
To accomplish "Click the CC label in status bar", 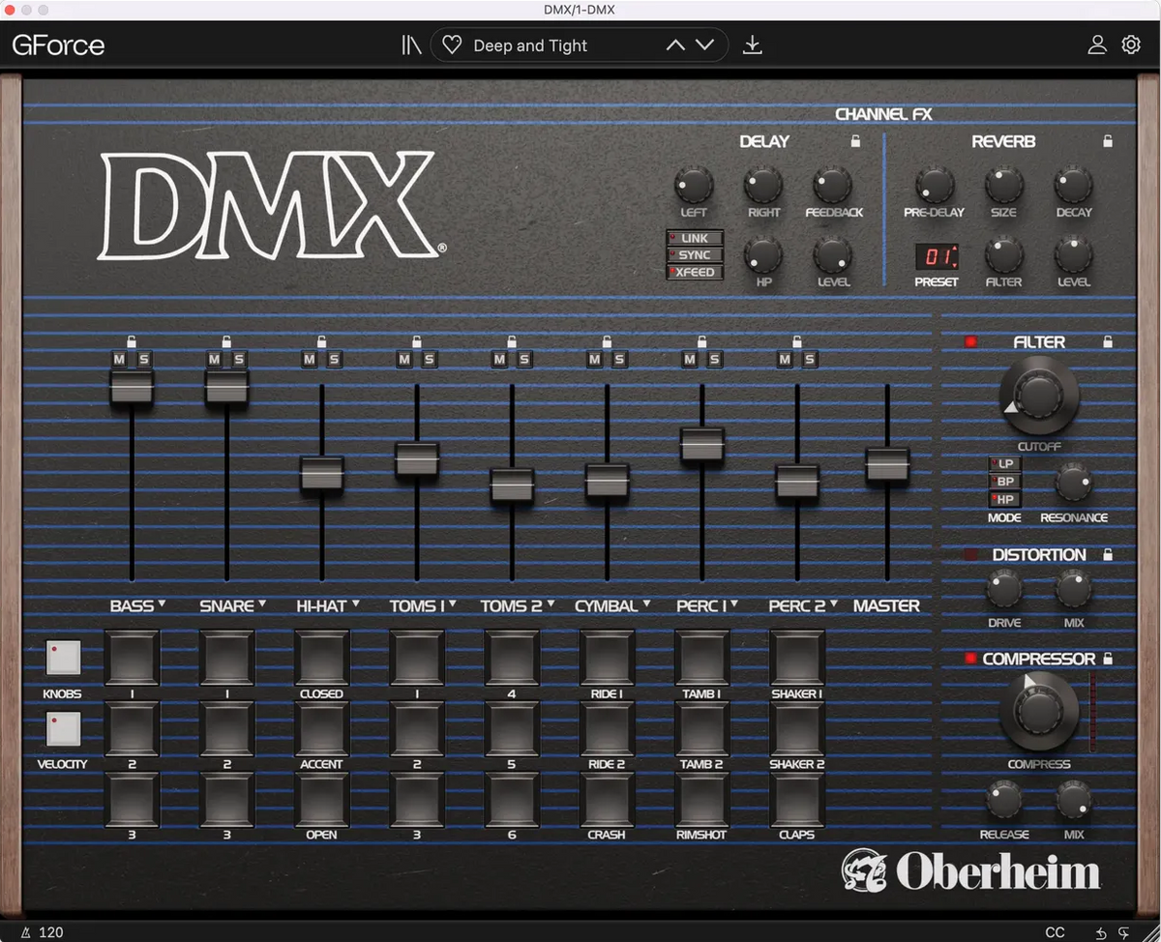I will click(x=1055, y=933).
